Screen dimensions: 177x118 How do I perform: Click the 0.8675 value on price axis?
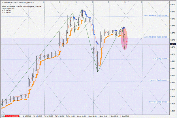point(173,75)
